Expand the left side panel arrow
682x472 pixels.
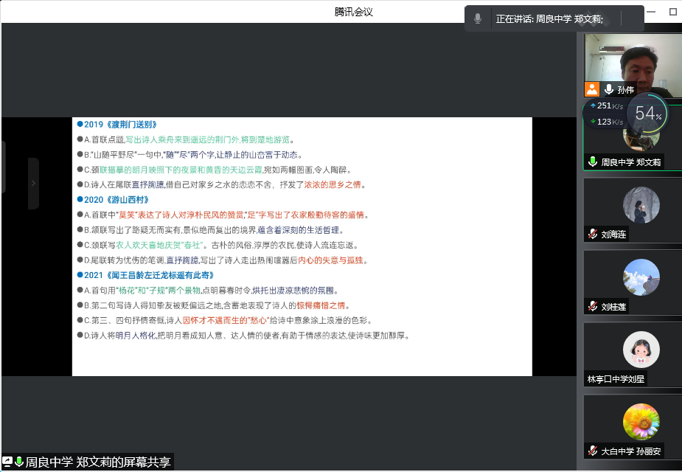tap(33, 183)
